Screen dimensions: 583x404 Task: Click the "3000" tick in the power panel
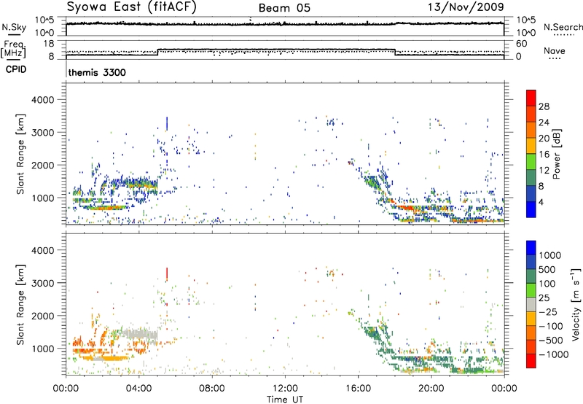42,133
